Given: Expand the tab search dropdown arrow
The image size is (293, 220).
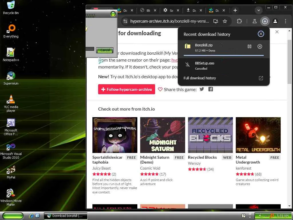Looking at the screenshot, I should coord(259,10).
